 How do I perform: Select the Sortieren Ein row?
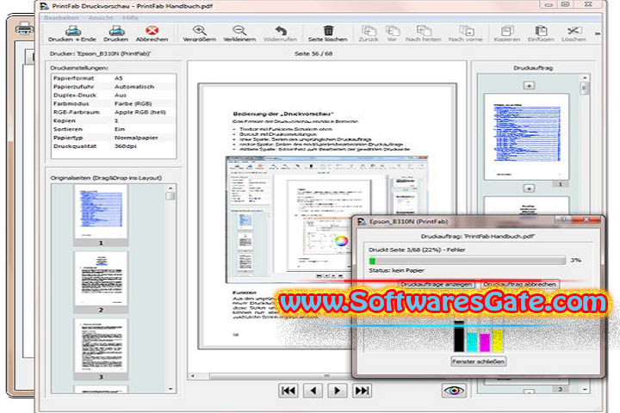pyautogui.click(x=114, y=129)
